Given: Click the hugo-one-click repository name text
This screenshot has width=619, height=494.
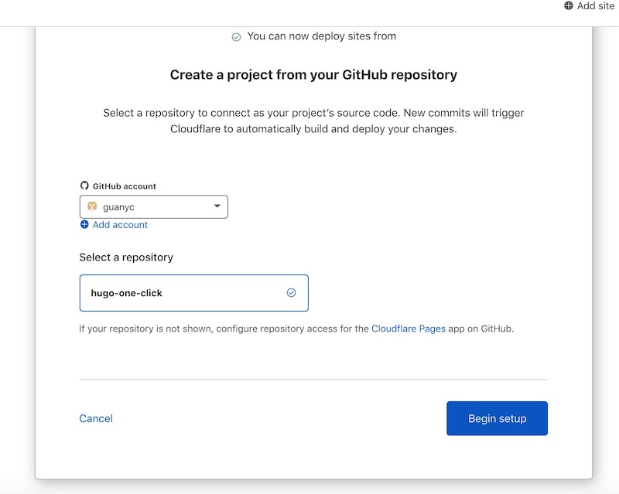Looking at the screenshot, I should pyautogui.click(x=126, y=293).
